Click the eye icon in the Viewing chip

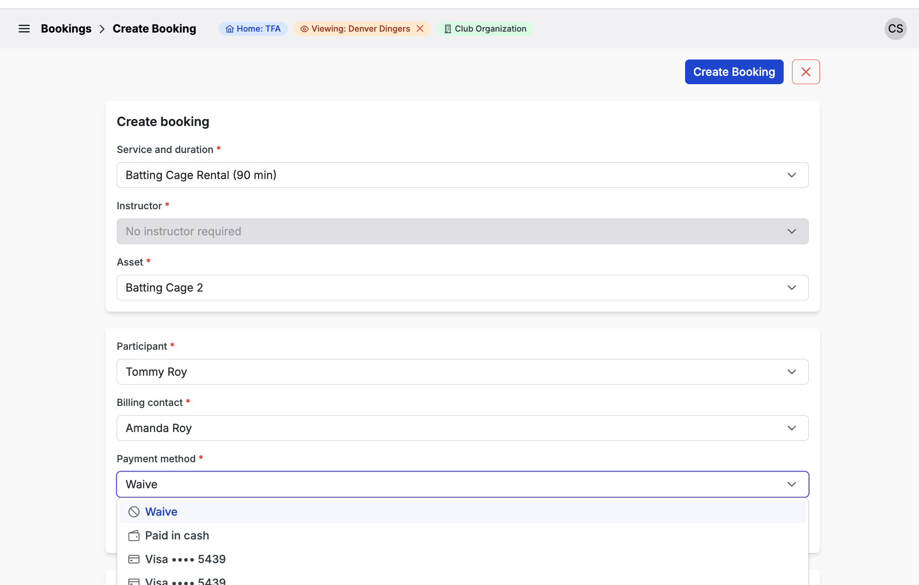tap(304, 29)
